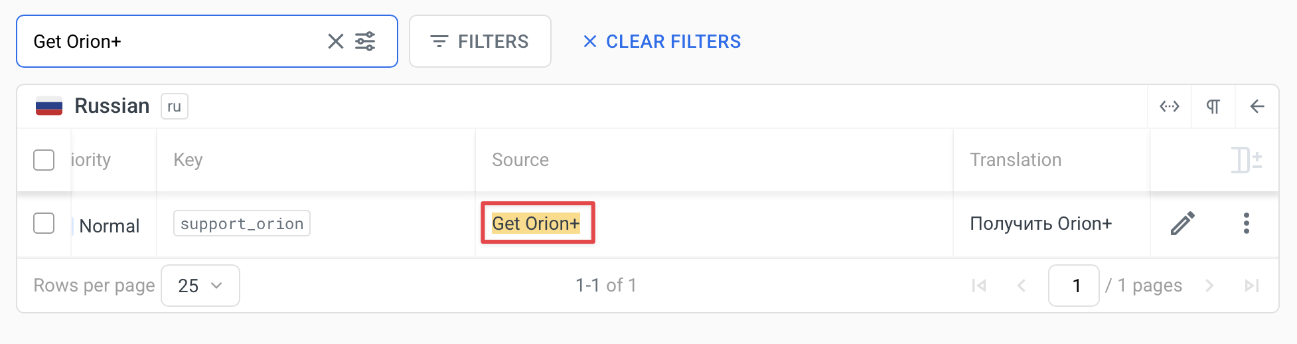This screenshot has width=1297, height=344.
Task: Select all rows header checkbox
Action: tap(44, 160)
